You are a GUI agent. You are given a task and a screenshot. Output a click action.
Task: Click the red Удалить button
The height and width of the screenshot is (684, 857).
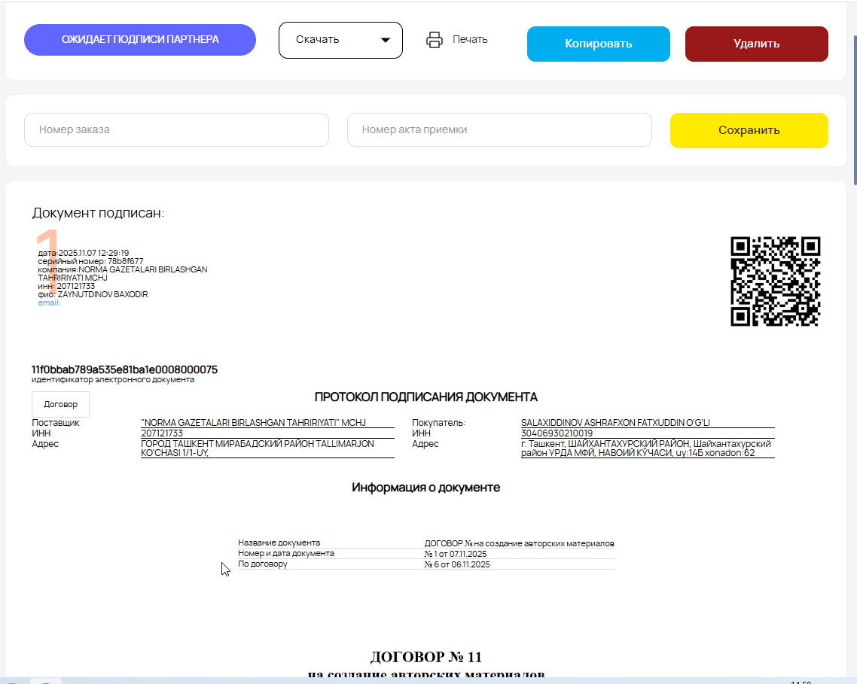point(756,44)
